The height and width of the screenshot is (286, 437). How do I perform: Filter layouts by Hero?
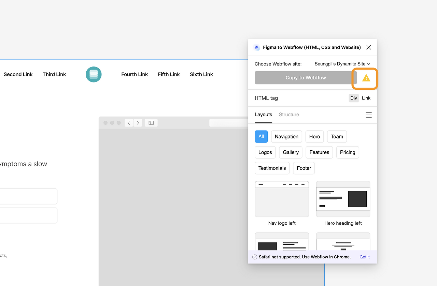click(314, 136)
